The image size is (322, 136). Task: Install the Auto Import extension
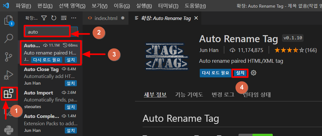71,107
